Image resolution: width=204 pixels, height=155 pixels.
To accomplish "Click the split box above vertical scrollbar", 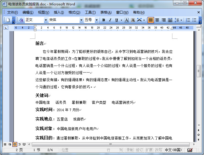I will (199, 26).
